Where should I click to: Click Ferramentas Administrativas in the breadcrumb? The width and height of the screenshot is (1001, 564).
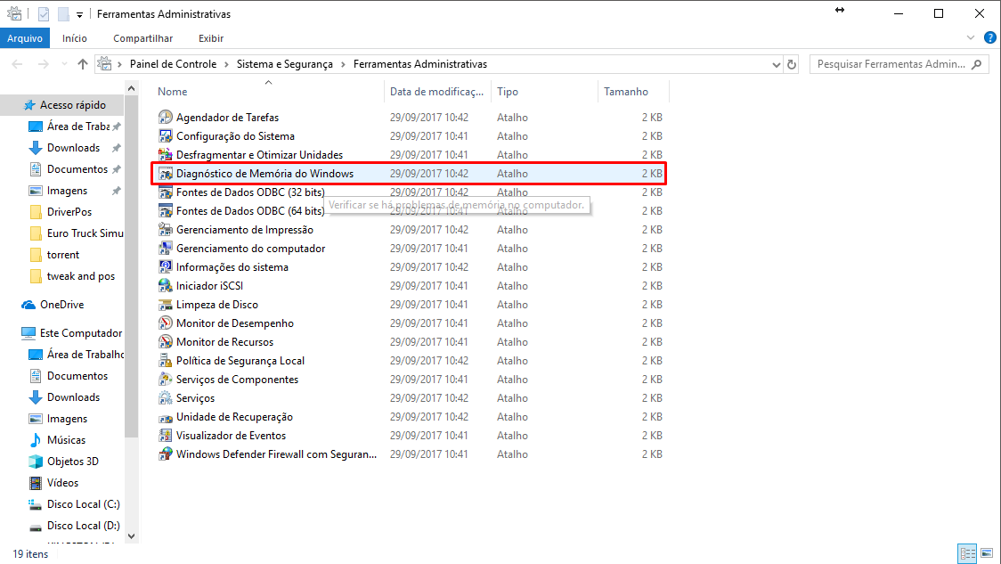tap(420, 64)
